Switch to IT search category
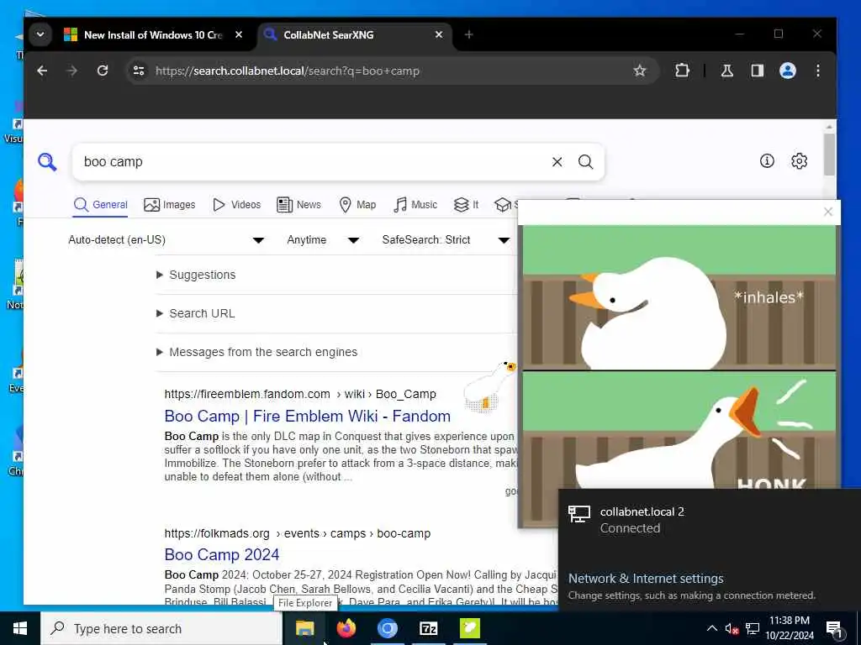 (x=466, y=205)
